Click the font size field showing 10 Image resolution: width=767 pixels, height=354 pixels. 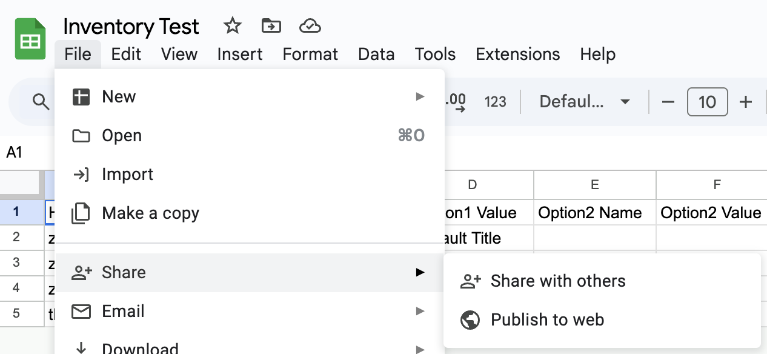[707, 102]
